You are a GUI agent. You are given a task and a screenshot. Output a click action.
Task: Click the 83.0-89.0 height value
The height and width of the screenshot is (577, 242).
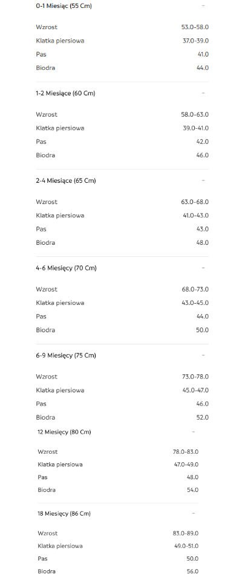pos(186,533)
